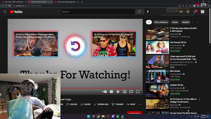Click the DOWNLOAD button
The width and height of the screenshot is (211, 119).
(x=101, y=104)
